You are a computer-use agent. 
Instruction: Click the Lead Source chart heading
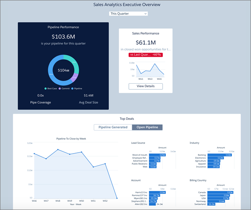pyautogui.click(x=138, y=143)
